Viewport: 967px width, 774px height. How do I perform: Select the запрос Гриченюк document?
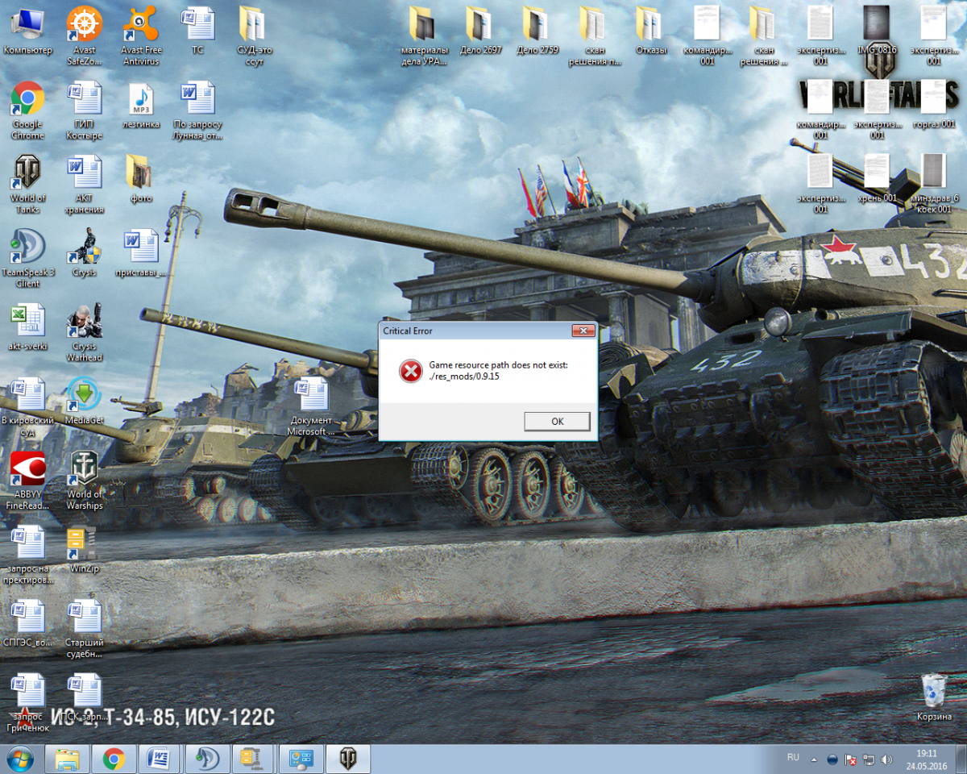pos(27,704)
